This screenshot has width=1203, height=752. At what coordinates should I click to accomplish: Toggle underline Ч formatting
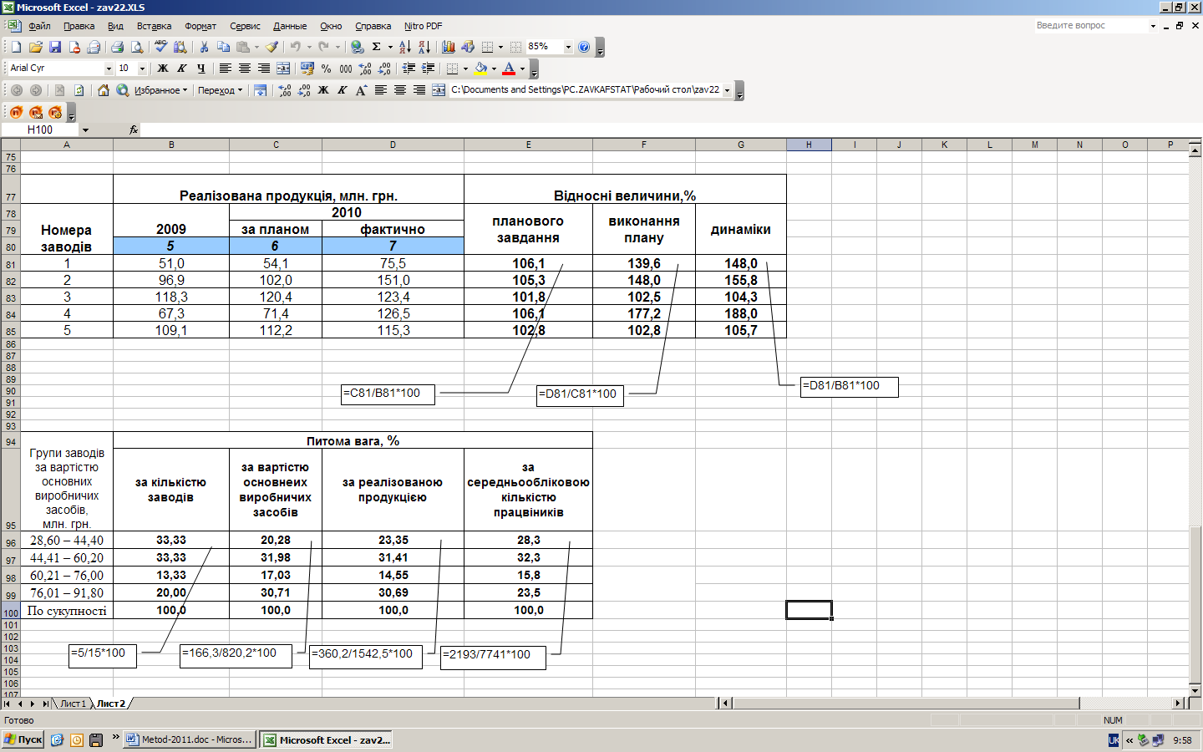201,69
